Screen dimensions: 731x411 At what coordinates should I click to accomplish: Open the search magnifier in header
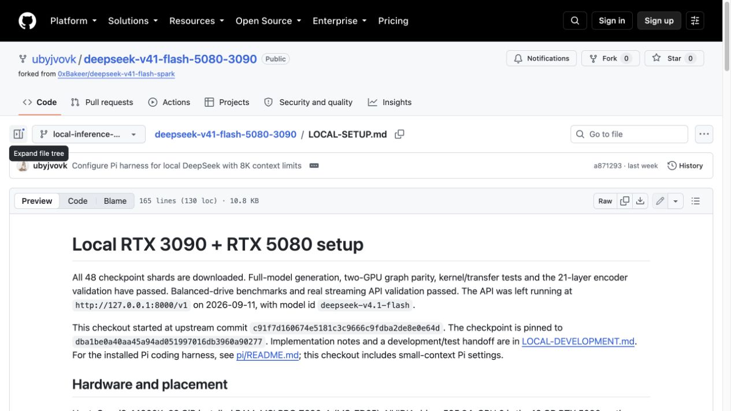point(575,21)
